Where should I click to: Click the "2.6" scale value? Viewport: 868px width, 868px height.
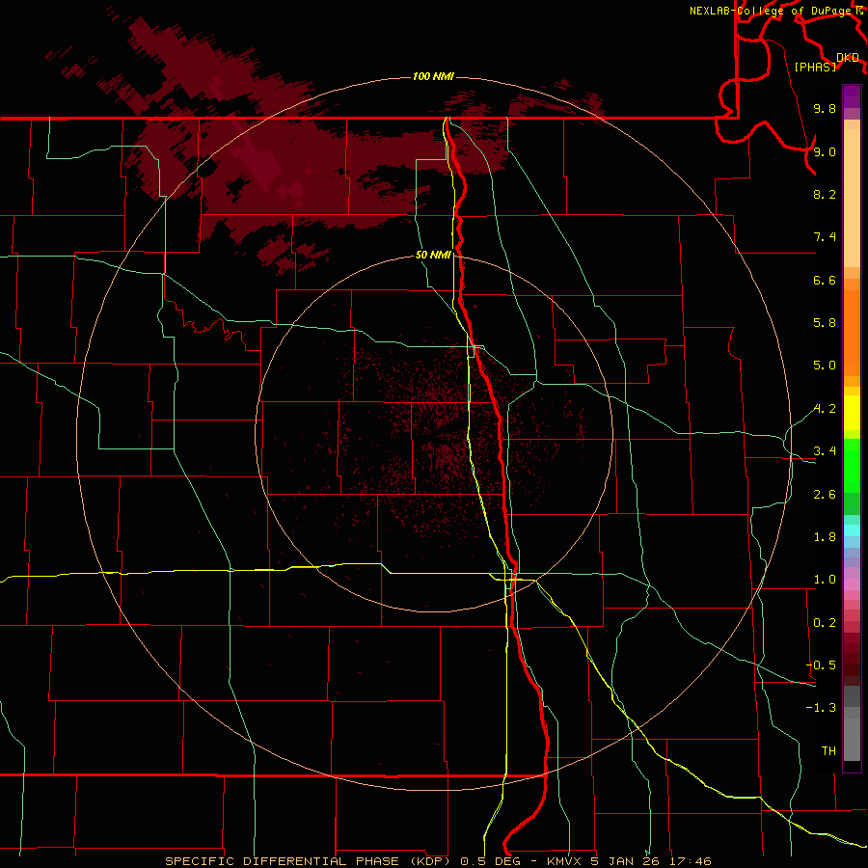(x=825, y=494)
